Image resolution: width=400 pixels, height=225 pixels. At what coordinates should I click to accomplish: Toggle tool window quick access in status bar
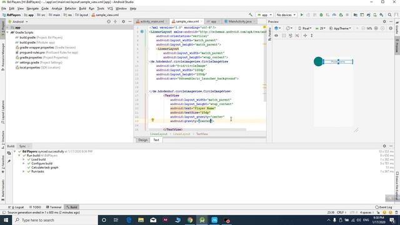click(x=4, y=212)
